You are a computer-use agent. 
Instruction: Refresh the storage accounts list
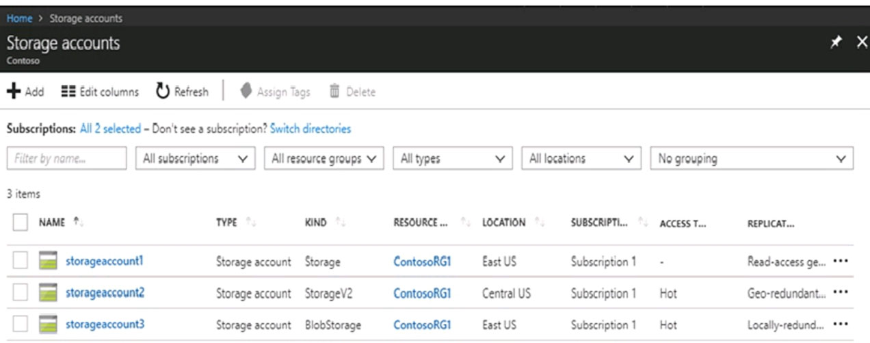[182, 92]
